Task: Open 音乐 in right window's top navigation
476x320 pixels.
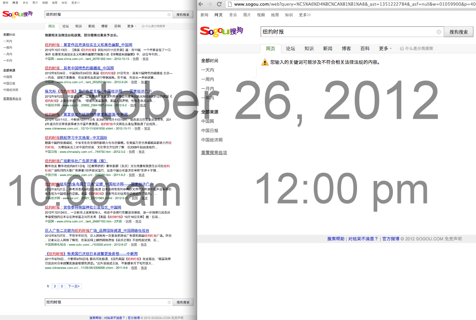Action: [x=233, y=15]
